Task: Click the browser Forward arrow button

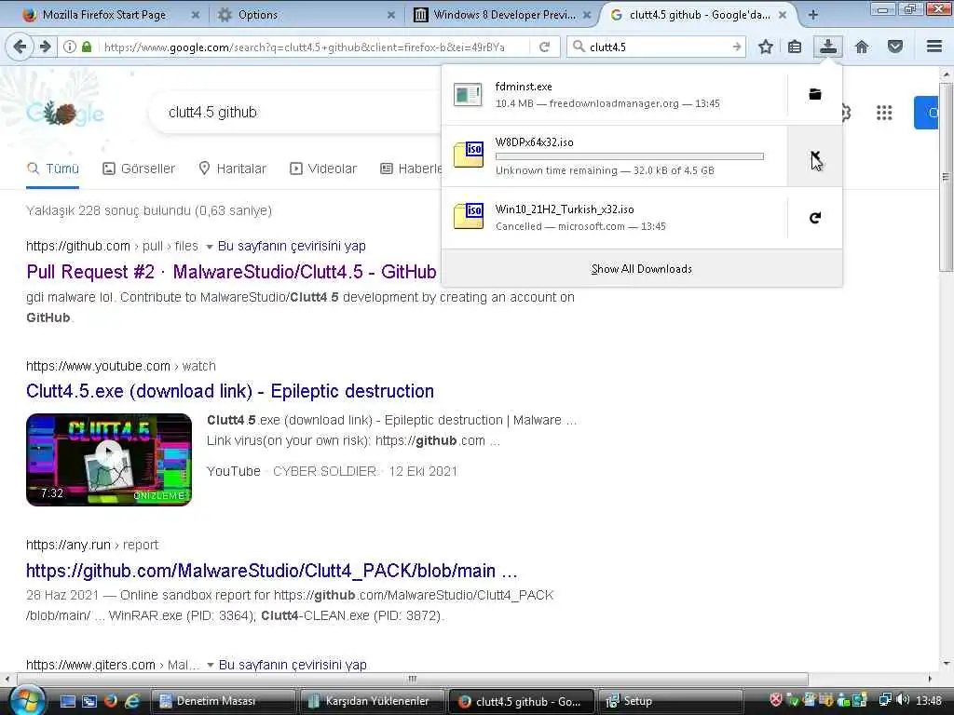Action: 46,47
